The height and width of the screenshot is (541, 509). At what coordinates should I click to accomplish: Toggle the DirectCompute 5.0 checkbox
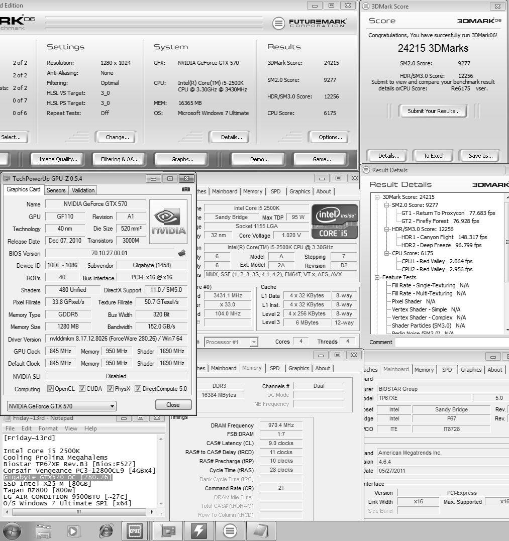(138, 388)
